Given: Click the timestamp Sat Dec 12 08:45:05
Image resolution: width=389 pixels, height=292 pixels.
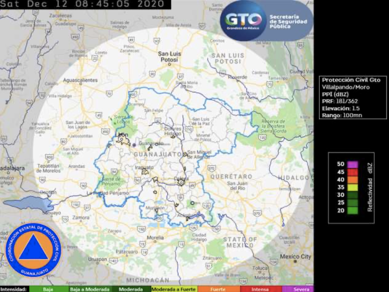Looking at the screenshot, I should click(82, 4).
